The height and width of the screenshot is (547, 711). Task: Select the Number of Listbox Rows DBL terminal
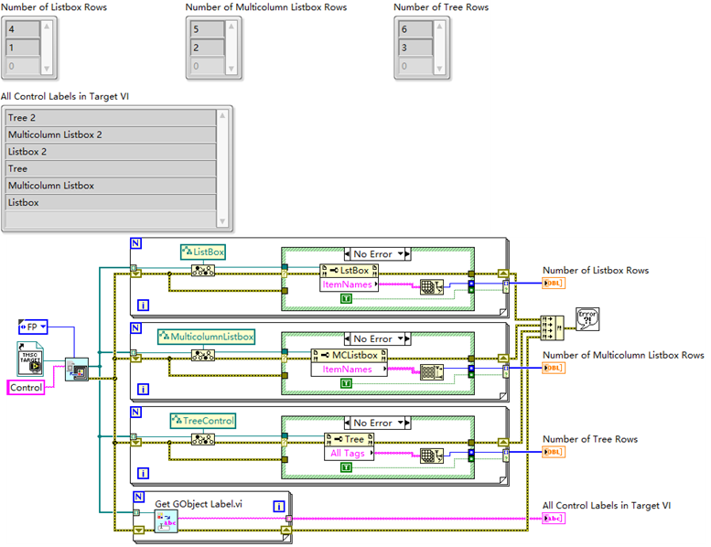point(553,284)
